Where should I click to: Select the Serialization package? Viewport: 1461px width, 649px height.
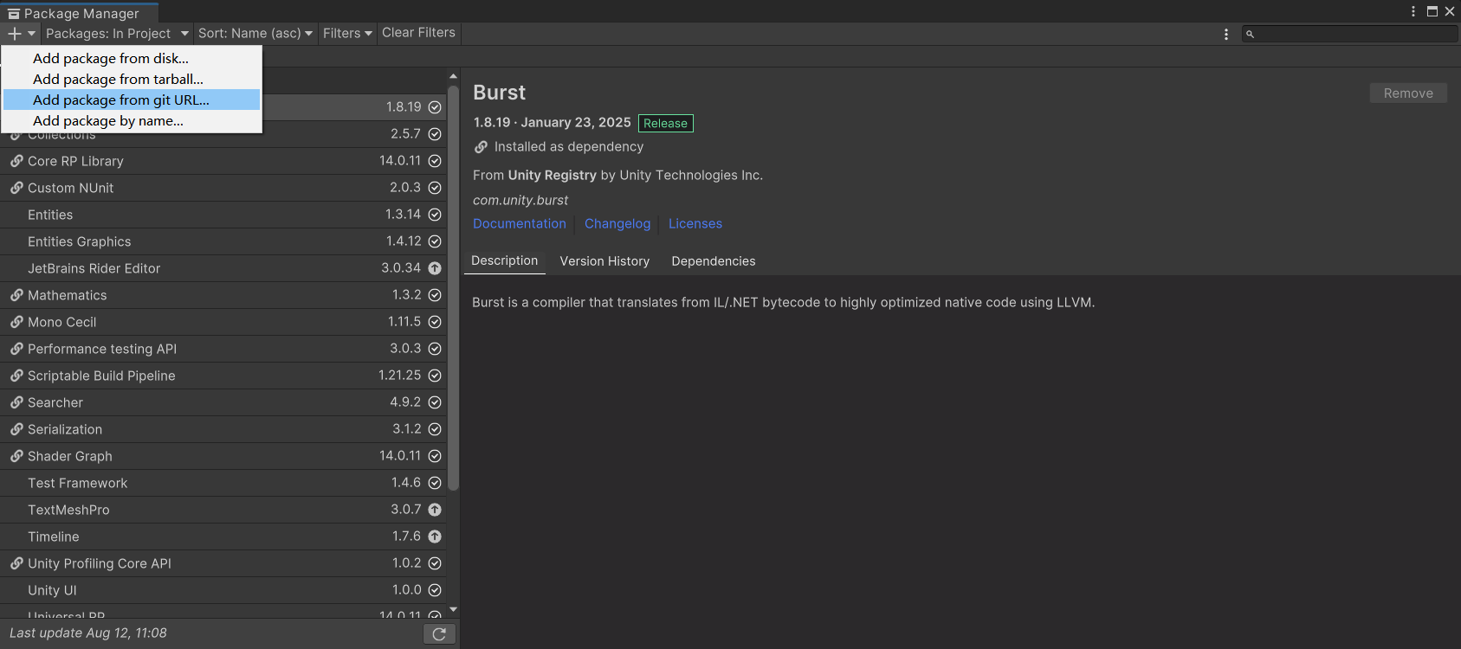(223, 429)
